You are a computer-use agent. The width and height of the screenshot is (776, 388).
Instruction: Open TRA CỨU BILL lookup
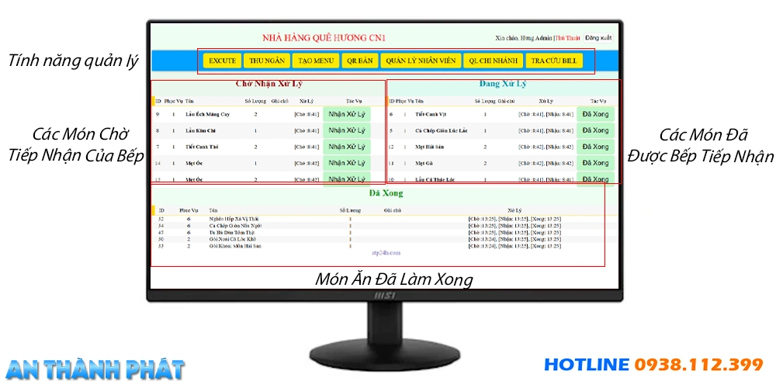[554, 61]
